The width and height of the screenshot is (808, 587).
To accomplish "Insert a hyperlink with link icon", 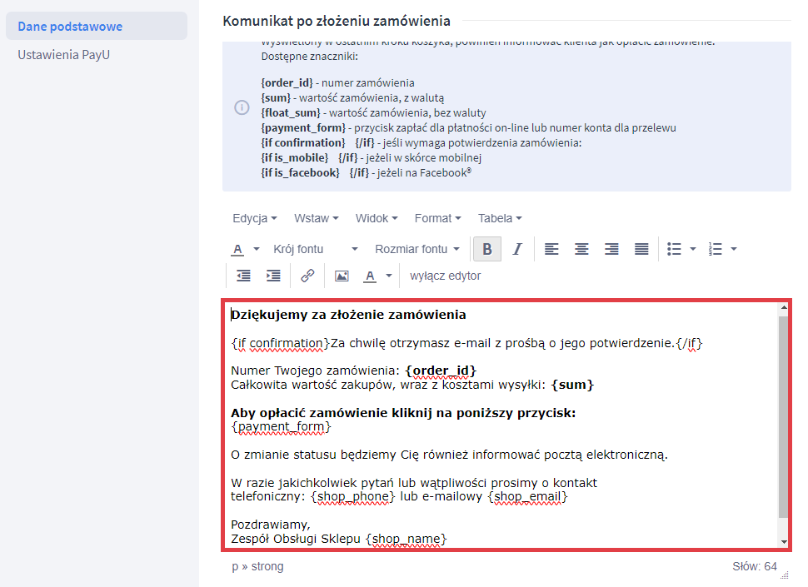I will [x=307, y=276].
